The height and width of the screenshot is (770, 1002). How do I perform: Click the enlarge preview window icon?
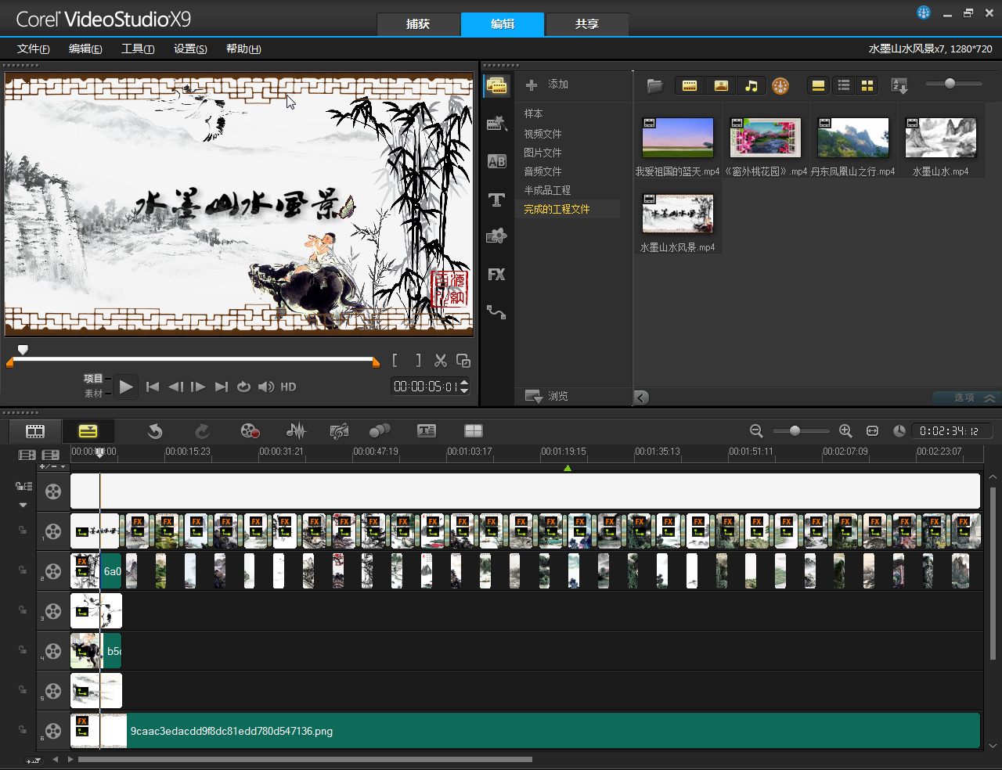pyautogui.click(x=463, y=361)
